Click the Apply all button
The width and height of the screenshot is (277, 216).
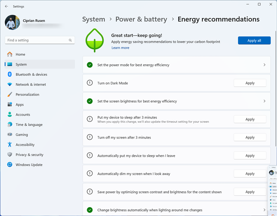point(254,40)
